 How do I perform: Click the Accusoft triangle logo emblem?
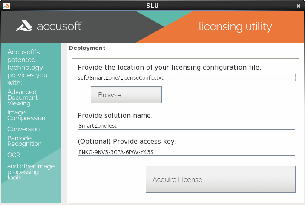24,26
